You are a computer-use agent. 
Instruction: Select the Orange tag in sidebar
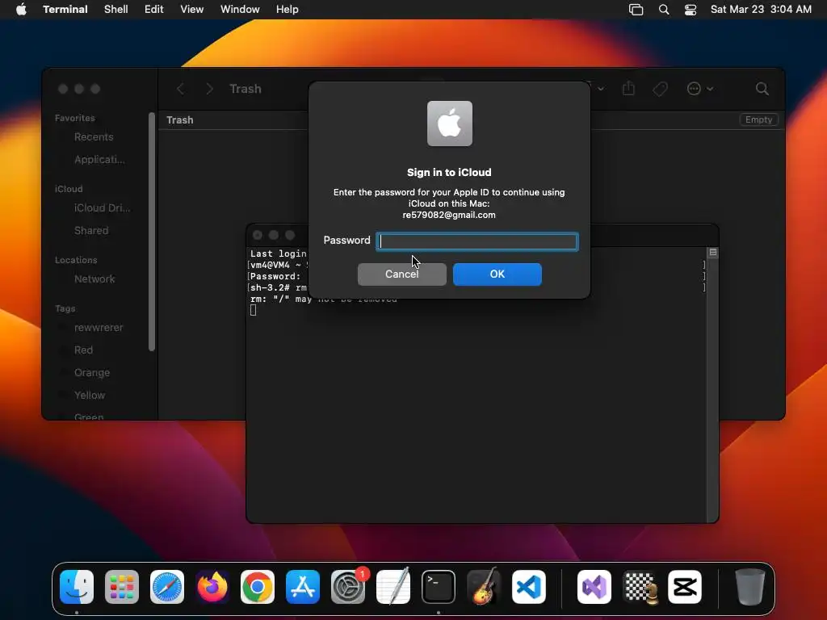pyautogui.click(x=92, y=373)
